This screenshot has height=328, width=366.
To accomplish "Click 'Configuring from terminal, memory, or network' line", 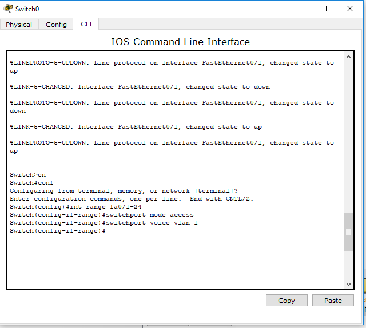I will [x=124, y=191].
